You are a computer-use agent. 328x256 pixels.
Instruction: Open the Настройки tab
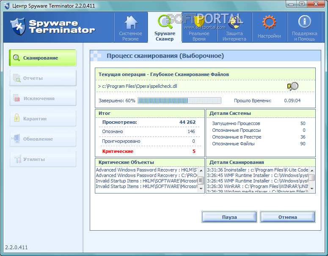[269, 27]
